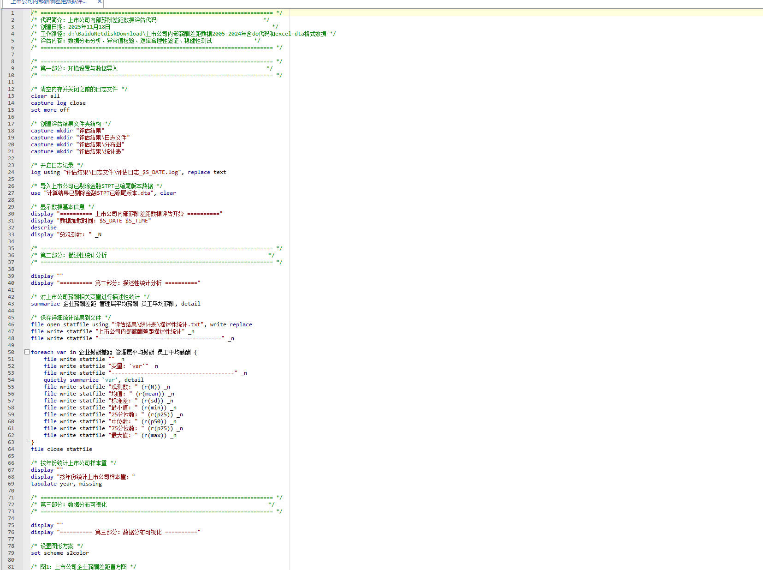
Task: Click the comment '显示数据基本信息'
Action: [x=63, y=207]
